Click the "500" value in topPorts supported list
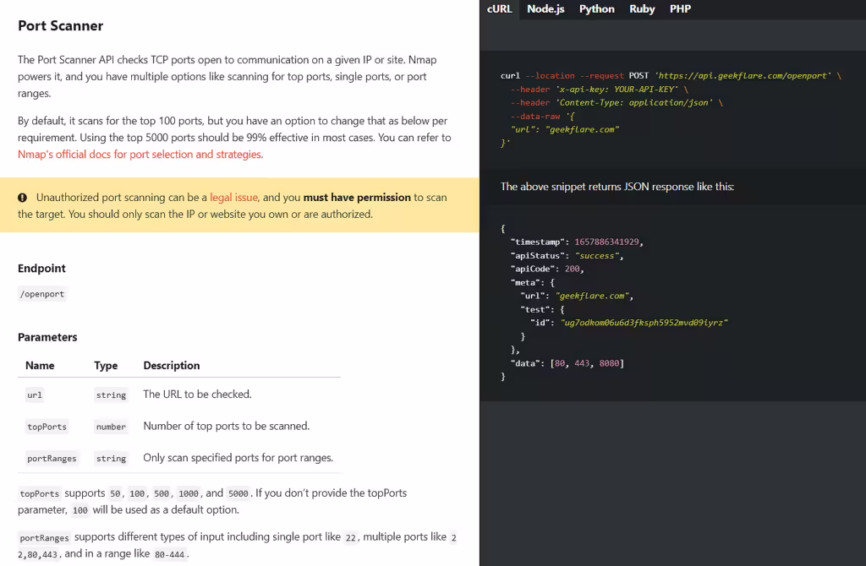866x566 pixels. 162,493
